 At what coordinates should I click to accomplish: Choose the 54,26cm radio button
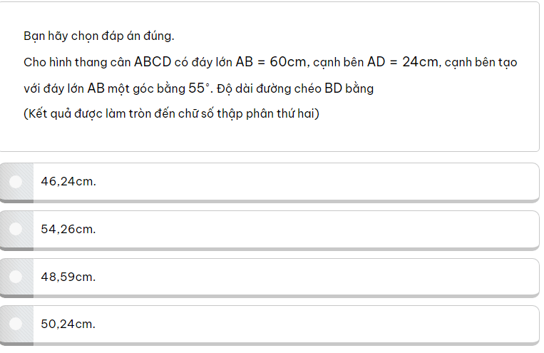[16, 230]
